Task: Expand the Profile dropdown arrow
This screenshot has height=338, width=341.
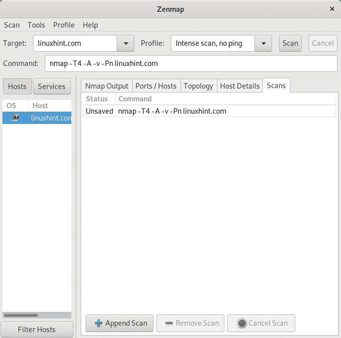Action: click(263, 43)
